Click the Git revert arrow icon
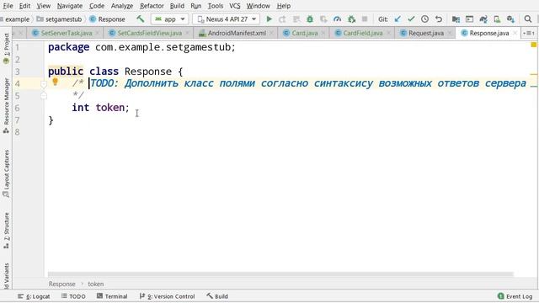 (439, 19)
